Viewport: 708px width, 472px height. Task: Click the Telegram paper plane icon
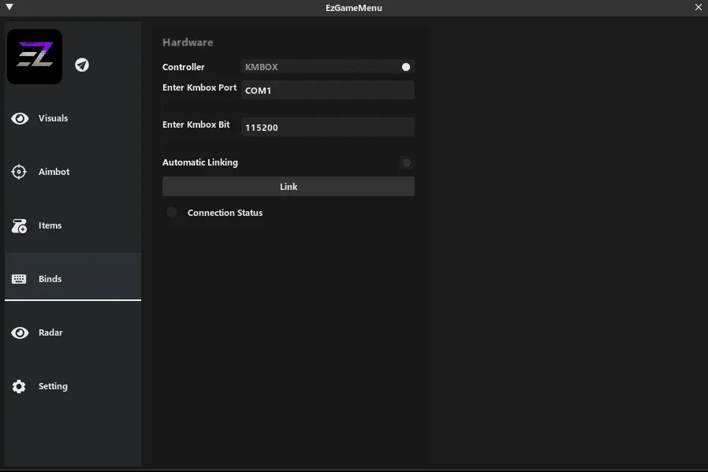(82, 65)
